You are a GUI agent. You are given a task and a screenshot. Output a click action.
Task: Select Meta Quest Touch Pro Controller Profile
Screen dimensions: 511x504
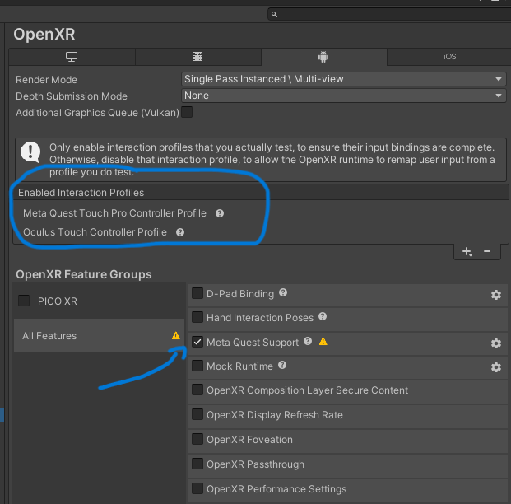point(114,213)
